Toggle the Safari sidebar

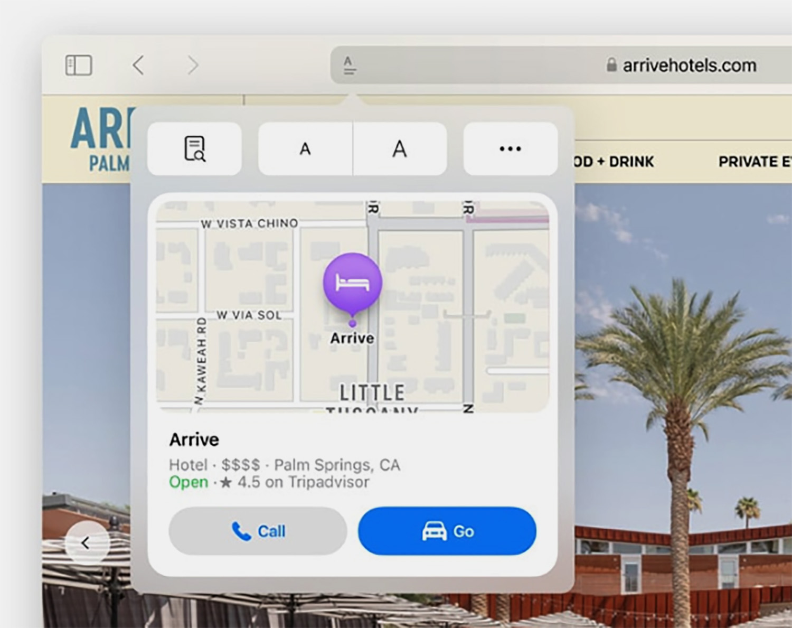click(x=79, y=65)
